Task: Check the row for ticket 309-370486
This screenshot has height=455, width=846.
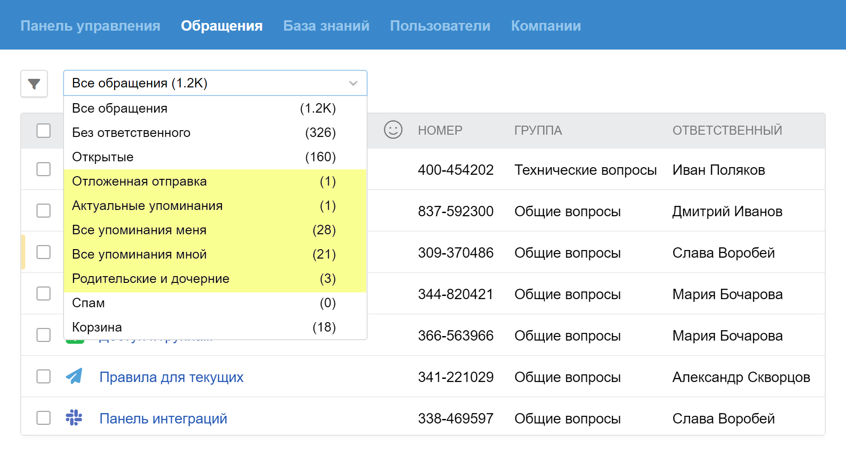Action: click(x=43, y=252)
